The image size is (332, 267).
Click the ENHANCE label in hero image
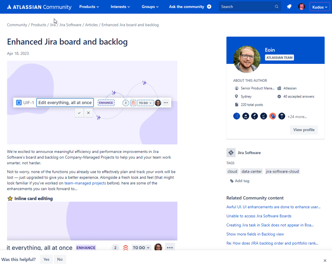click(x=106, y=103)
